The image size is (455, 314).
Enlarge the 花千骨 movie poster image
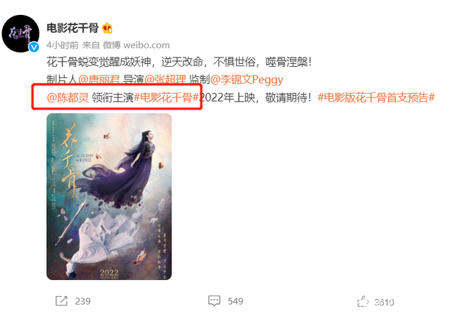click(109, 197)
